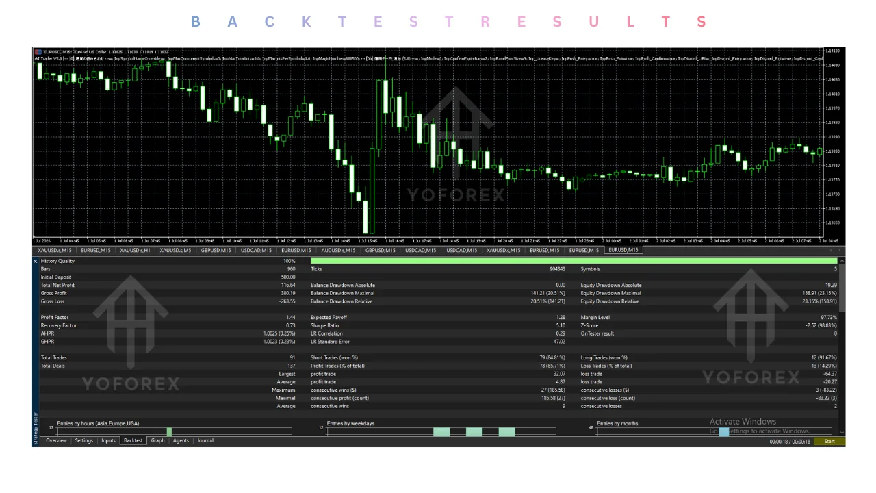
Task: Select the Long Trades value 12 (91.67%)
Action: (x=823, y=357)
